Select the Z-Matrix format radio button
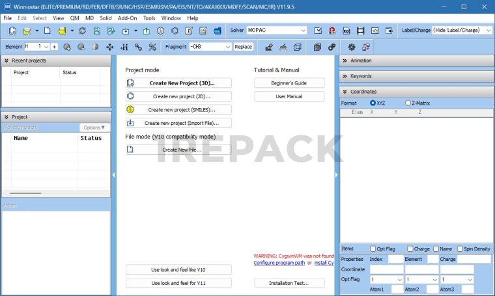The height and width of the screenshot is (296, 495). 408,103
